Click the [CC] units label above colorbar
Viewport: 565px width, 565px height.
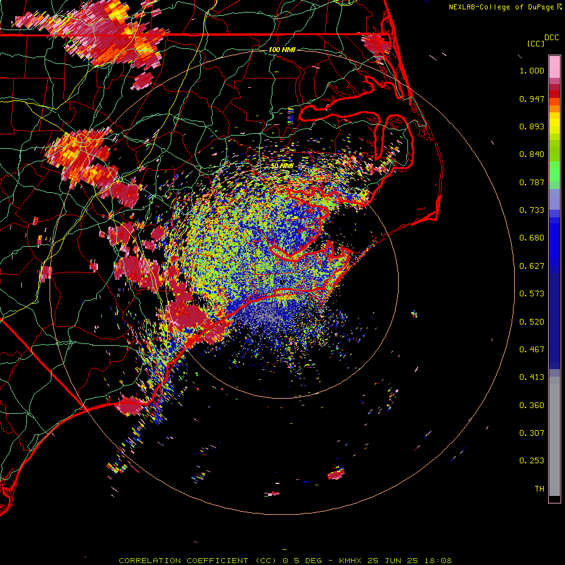535,43
